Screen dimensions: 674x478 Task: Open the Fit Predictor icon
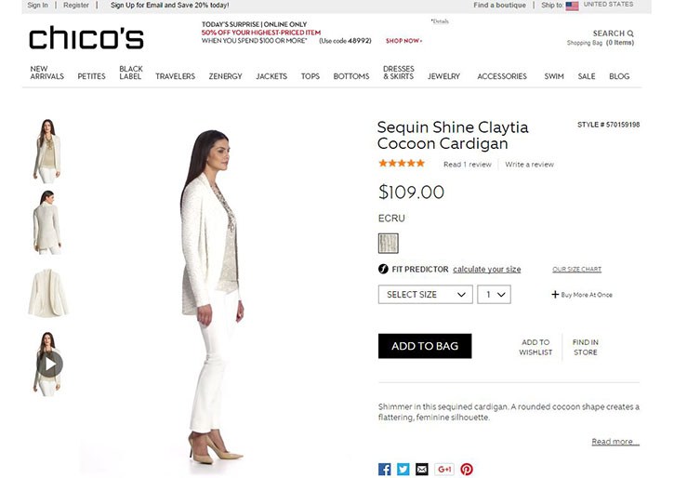coord(383,269)
